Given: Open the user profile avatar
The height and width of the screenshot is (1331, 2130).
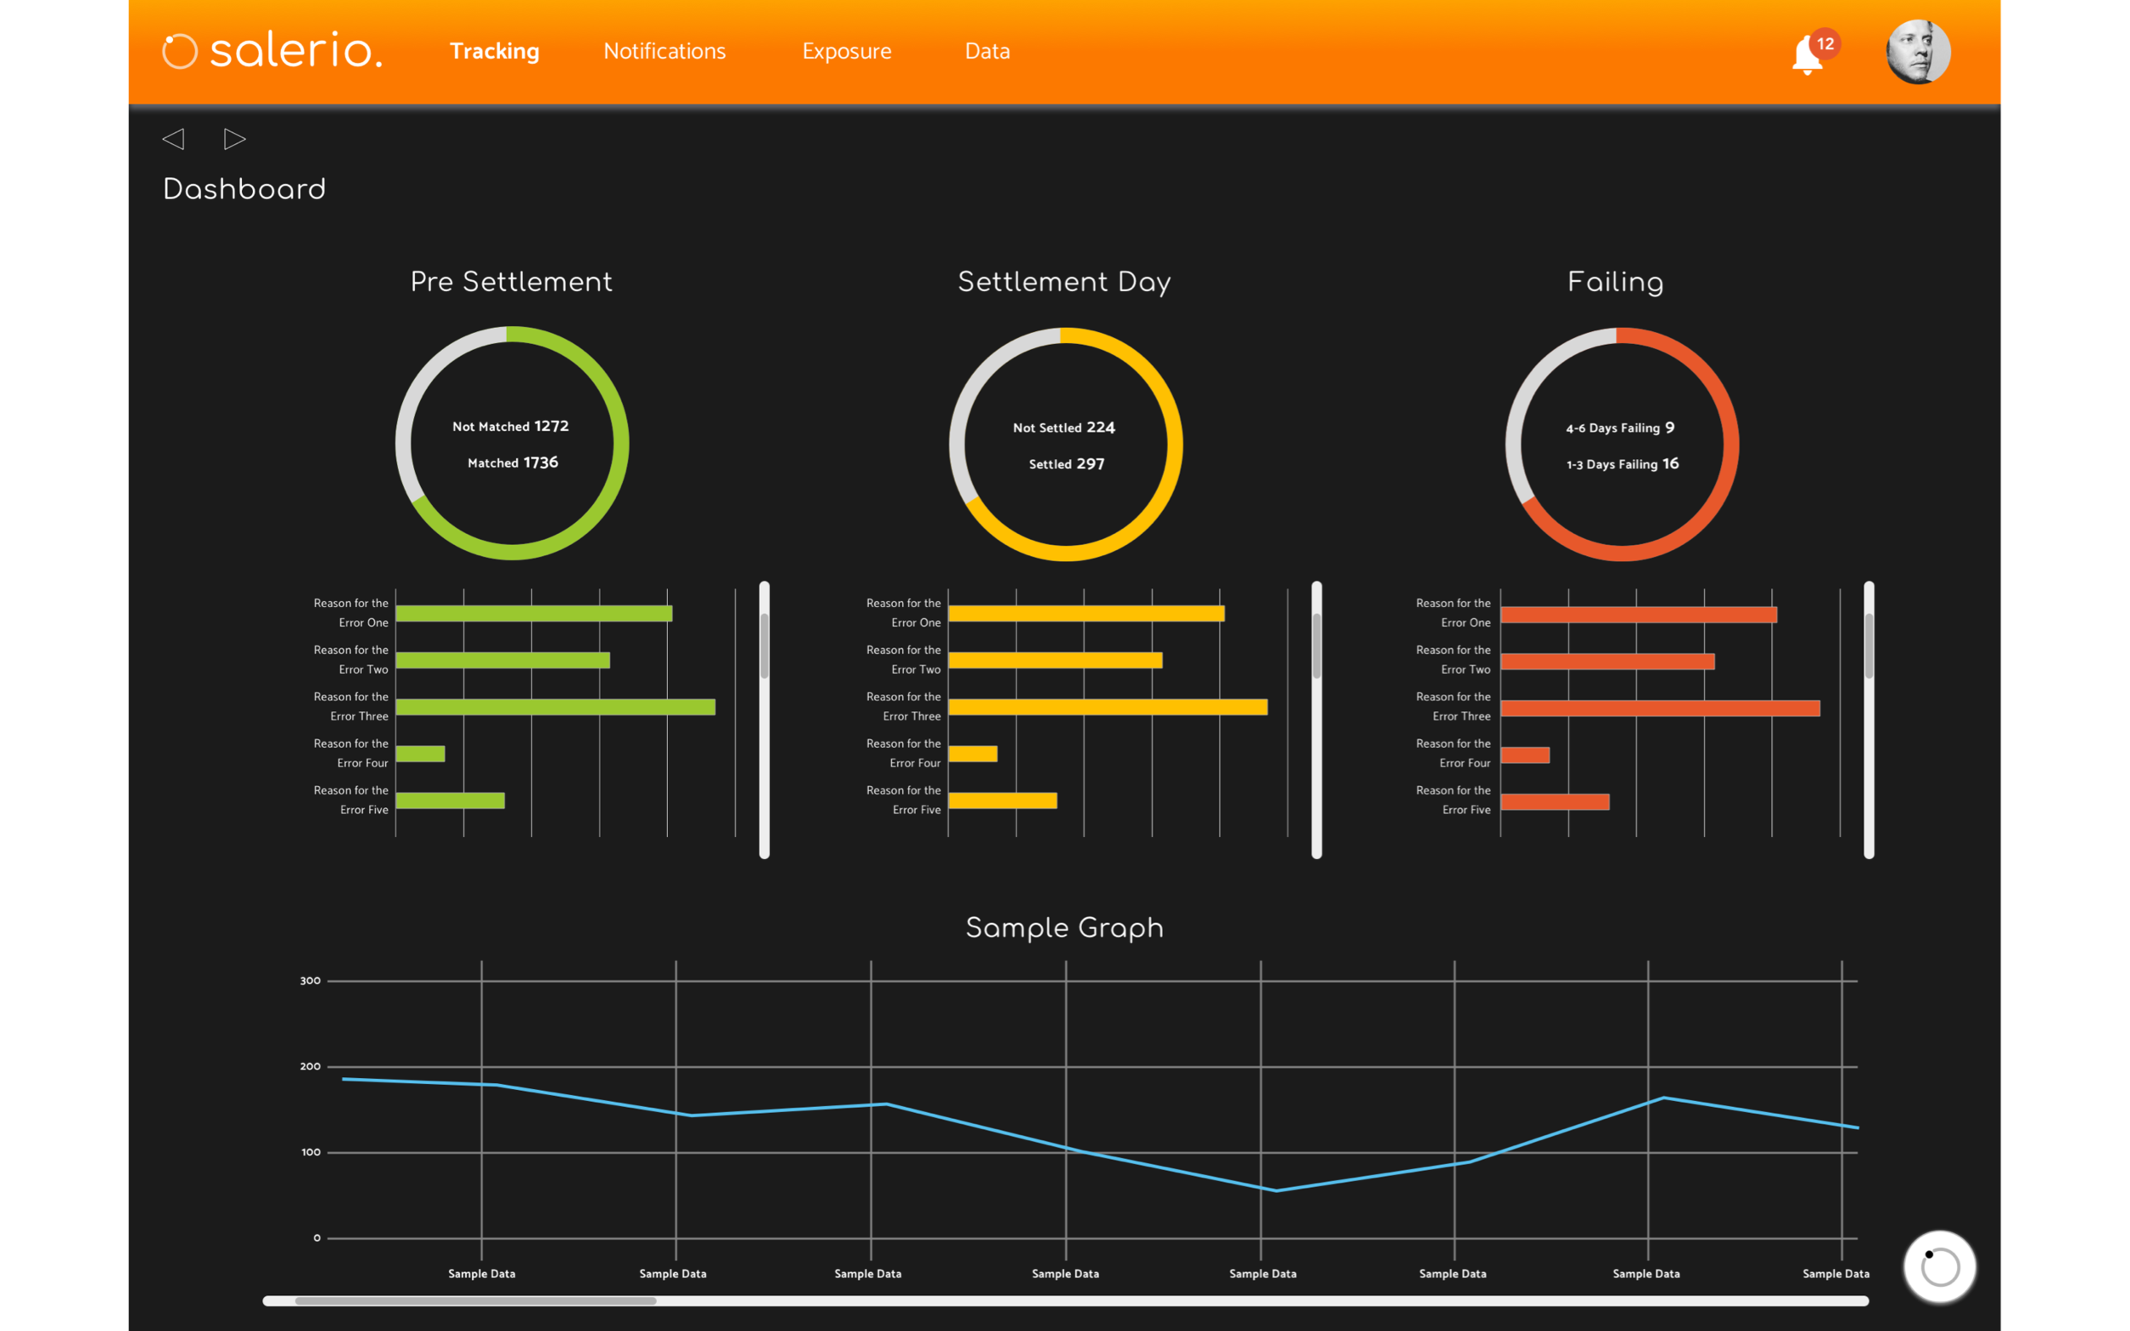Looking at the screenshot, I should tap(1917, 51).
